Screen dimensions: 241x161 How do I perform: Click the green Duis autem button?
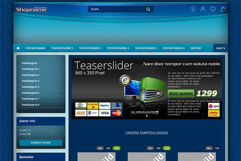pos(181,94)
